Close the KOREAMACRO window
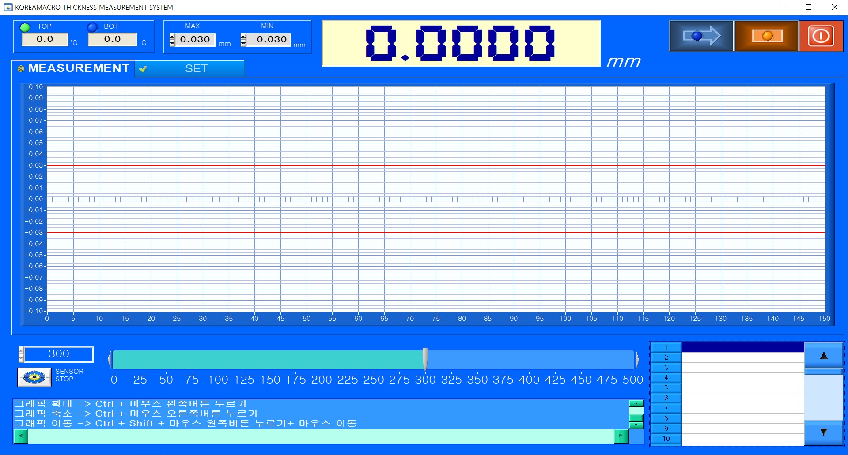The image size is (848, 455). (x=835, y=7)
